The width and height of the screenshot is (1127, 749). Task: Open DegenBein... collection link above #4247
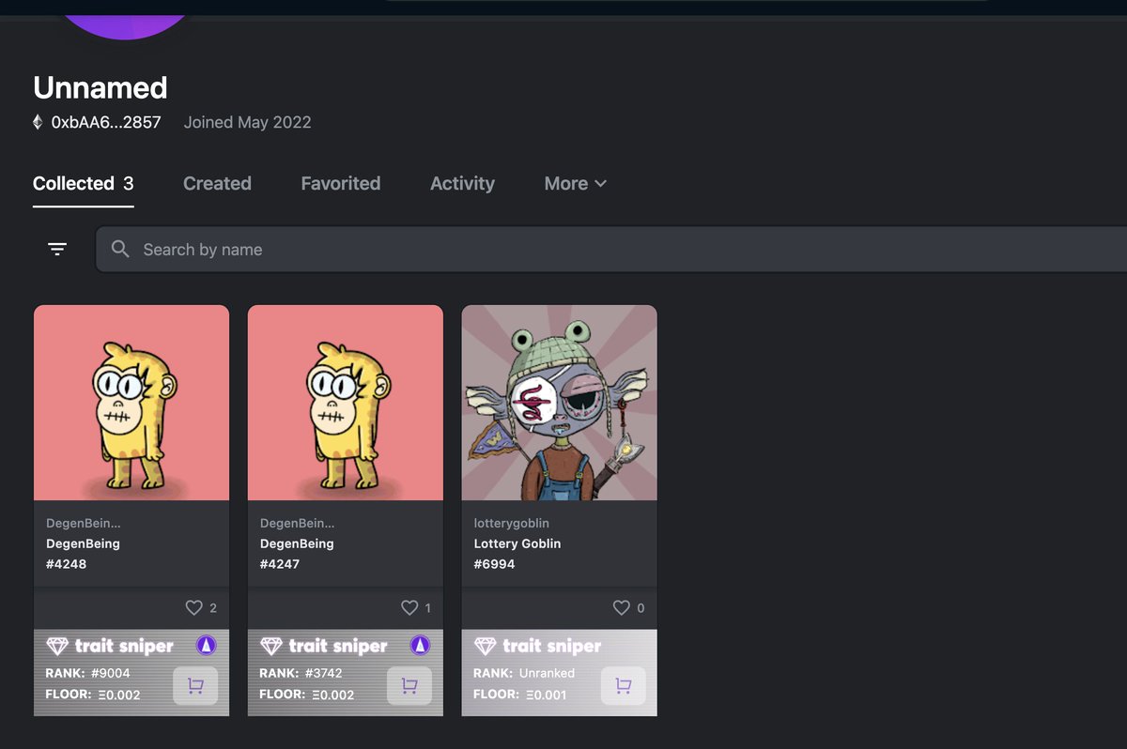coord(298,523)
